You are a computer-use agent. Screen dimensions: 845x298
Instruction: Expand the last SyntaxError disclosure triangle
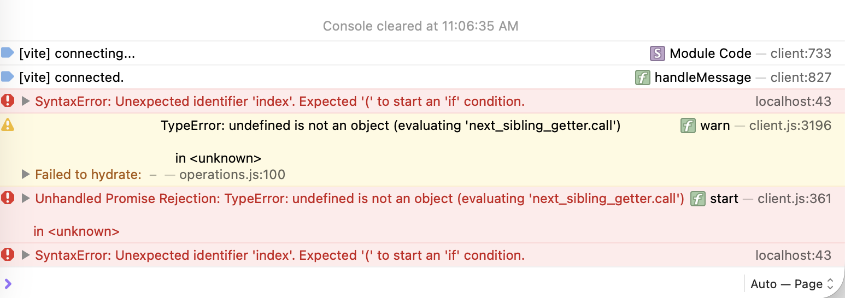(x=25, y=255)
